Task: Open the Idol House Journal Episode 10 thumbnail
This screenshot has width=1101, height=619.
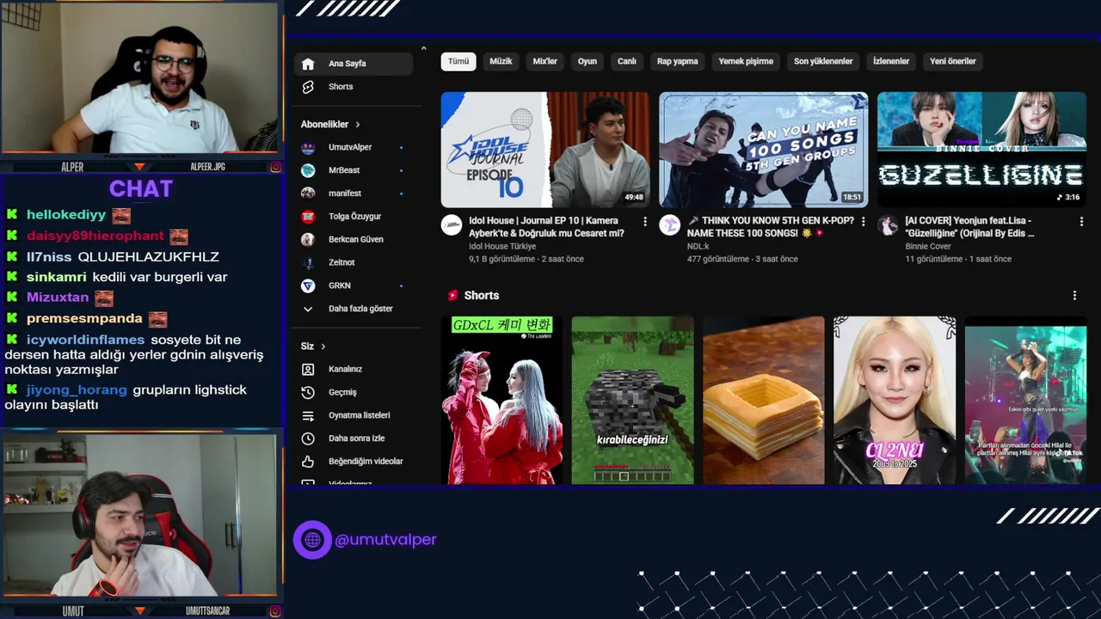Action: 545,150
